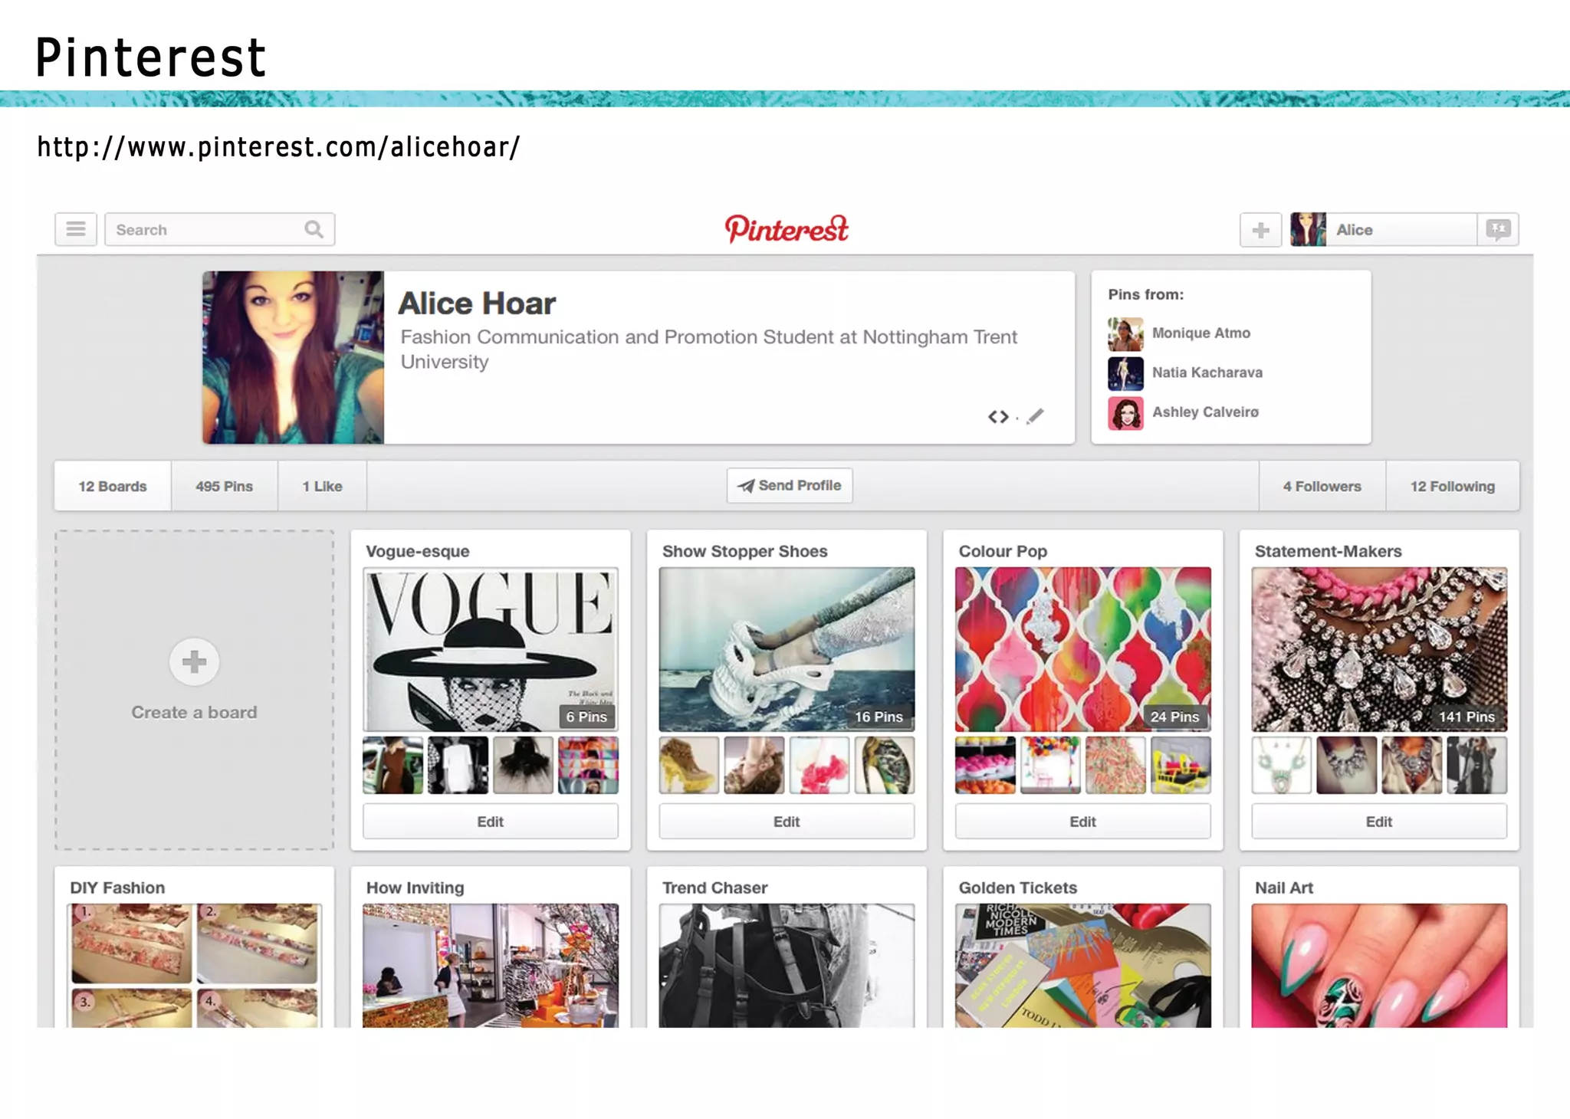Open the Show Stopper Shoes cover image
This screenshot has height=1119, width=1570.
[x=787, y=649]
